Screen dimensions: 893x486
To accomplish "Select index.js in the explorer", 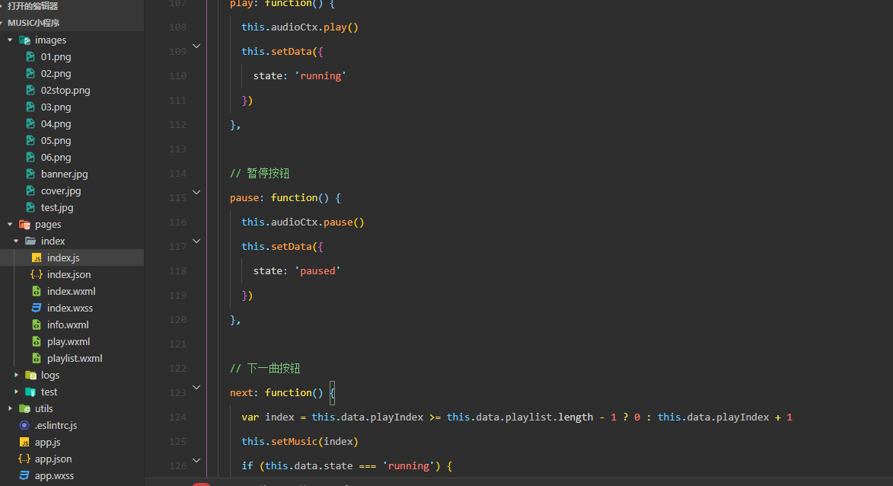I will pyautogui.click(x=63, y=258).
